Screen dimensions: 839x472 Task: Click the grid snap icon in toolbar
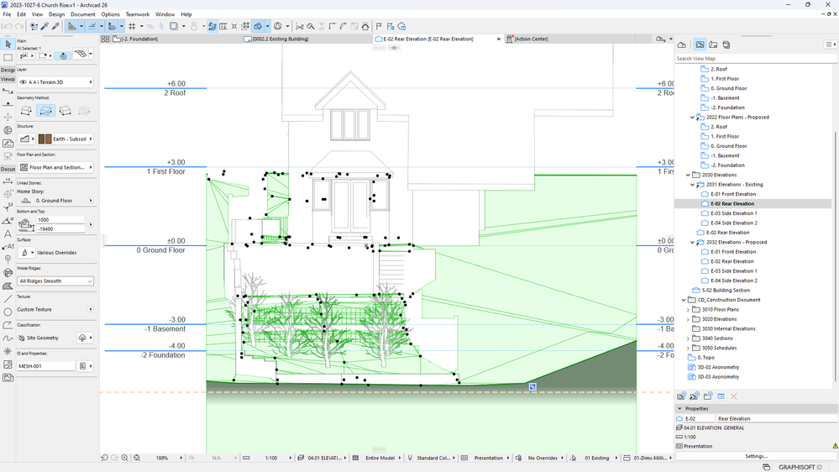click(132, 26)
